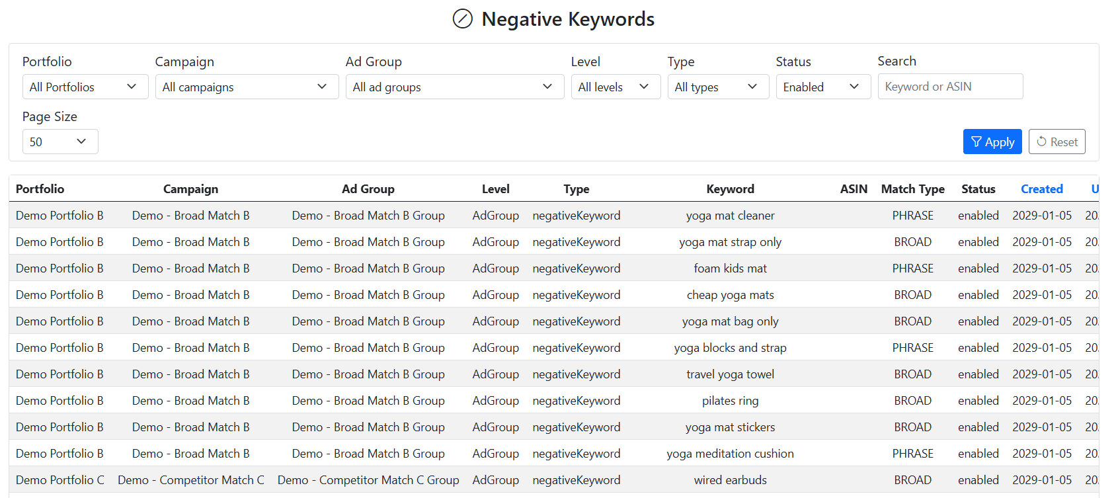Click the Reset button
Image resolution: width=1116 pixels, height=498 pixels.
coord(1056,142)
